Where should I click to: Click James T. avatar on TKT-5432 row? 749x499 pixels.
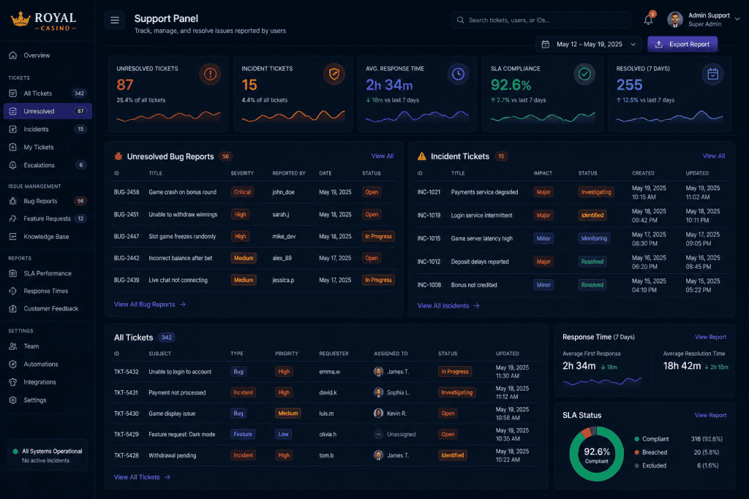coord(378,372)
